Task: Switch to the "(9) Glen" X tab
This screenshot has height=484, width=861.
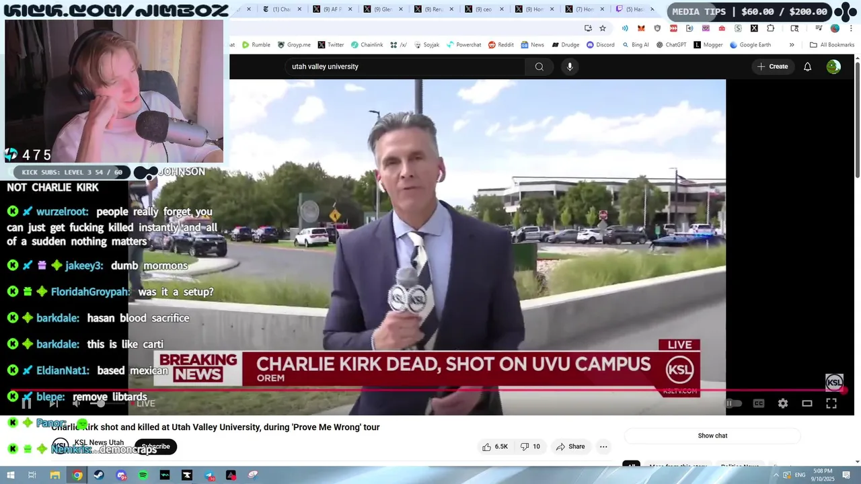Action: coord(383,9)
